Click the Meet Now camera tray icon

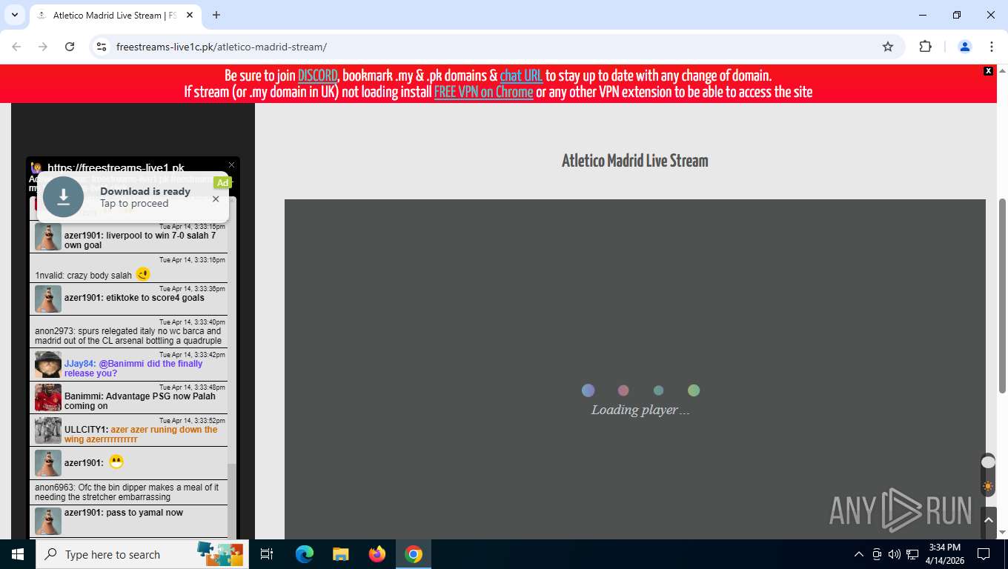877,554
